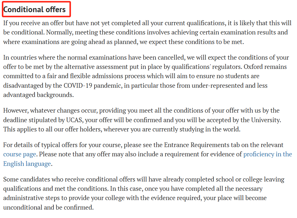Click the phrase "This applies to all our offer holders"
Screen dimensions: 297x218
coord(52,129)
